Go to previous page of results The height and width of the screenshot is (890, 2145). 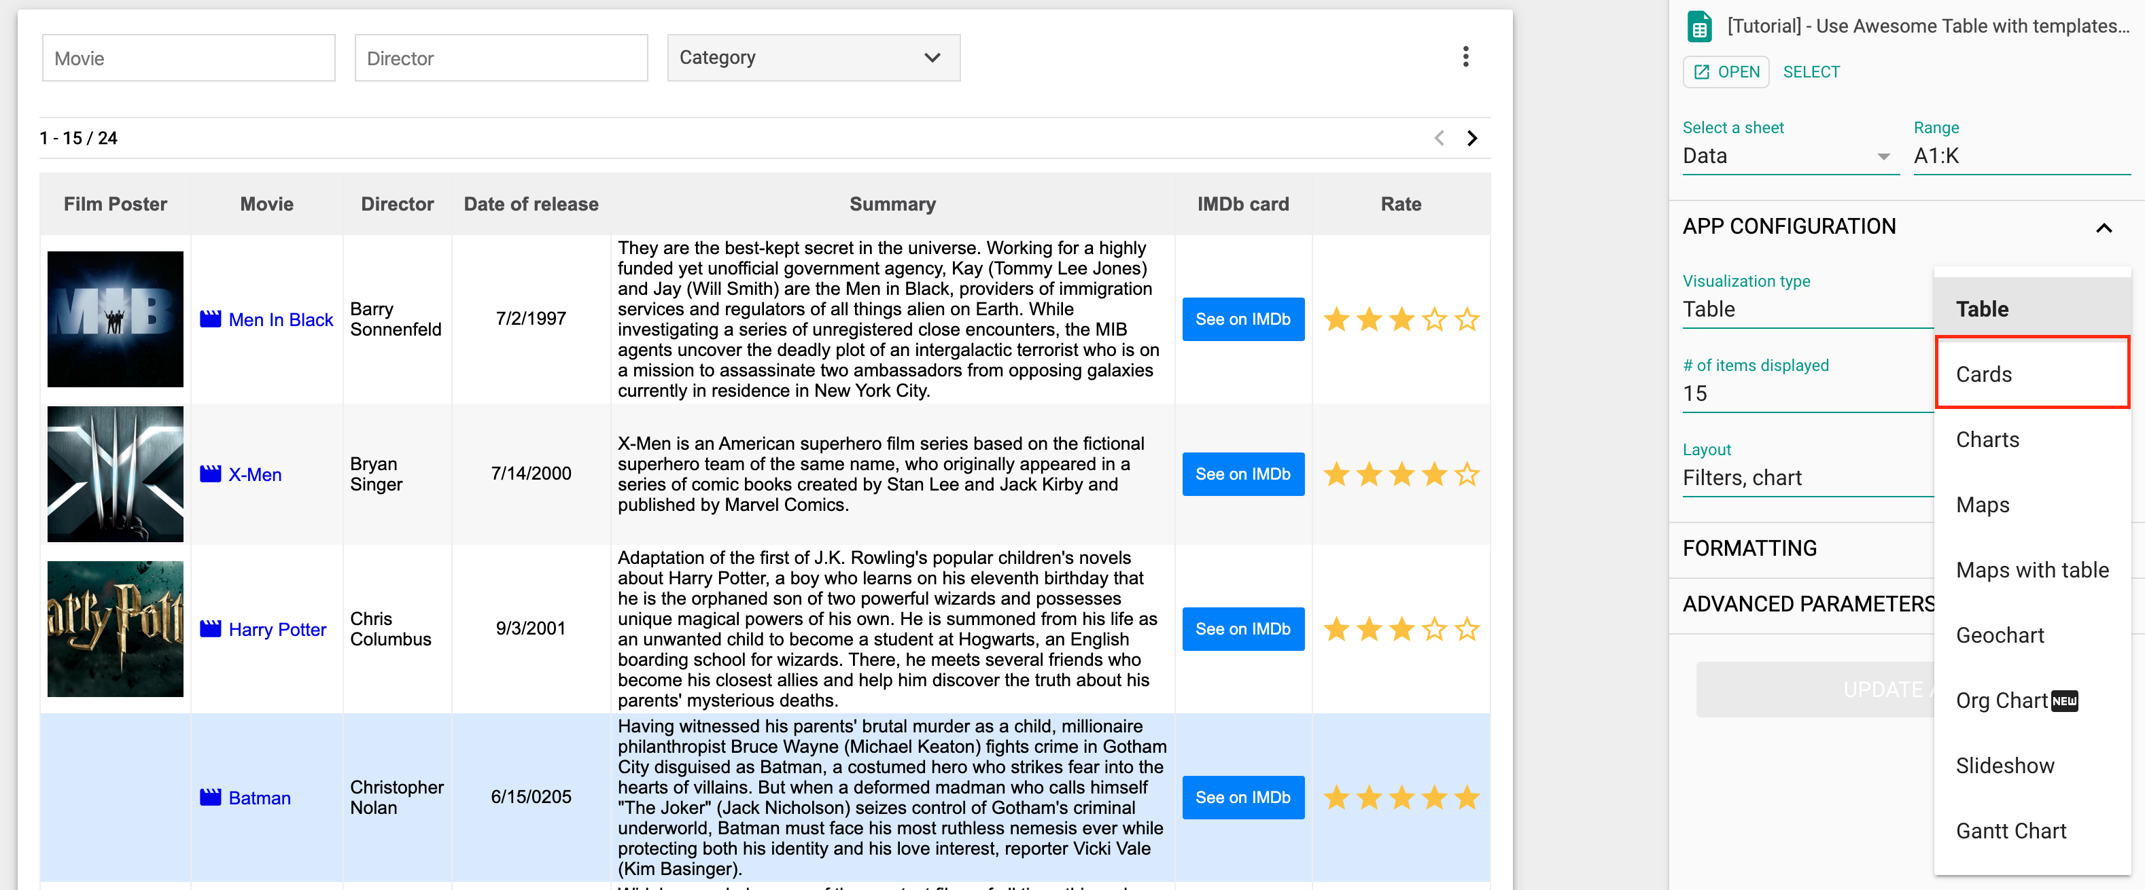(x=1439, y=138)
